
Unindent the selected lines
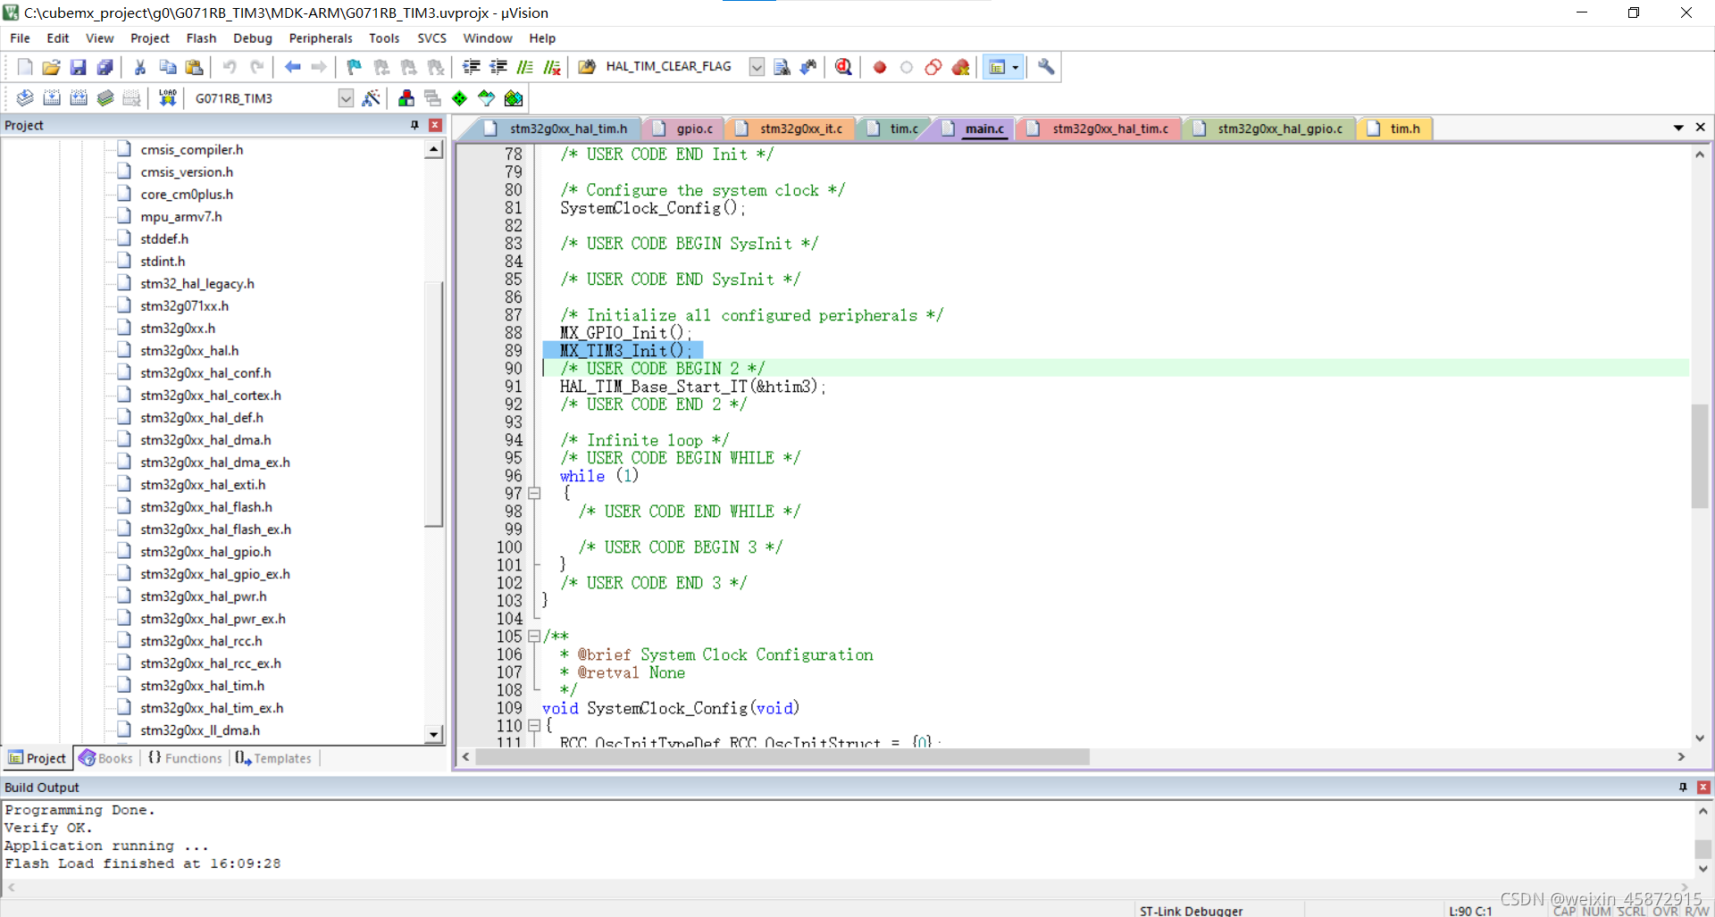coord(498,67)
